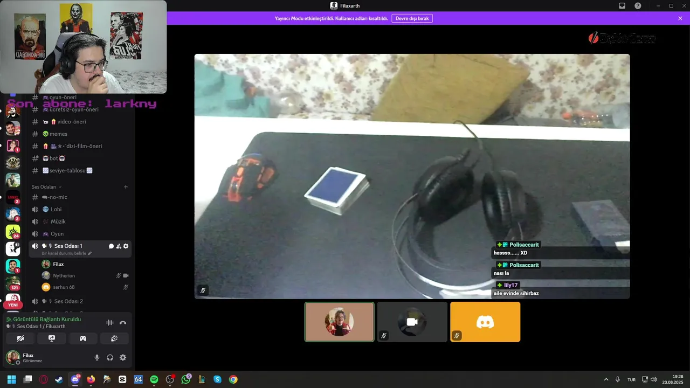
Task: Focus the main webcam video stream
Action: 412,176
